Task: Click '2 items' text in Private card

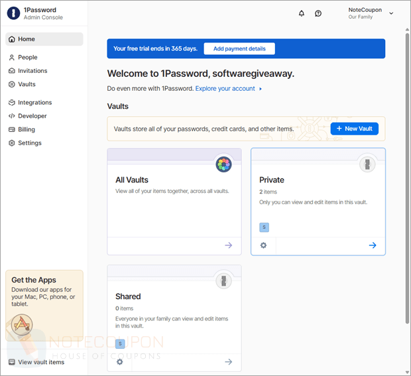Action: (268, 192)
